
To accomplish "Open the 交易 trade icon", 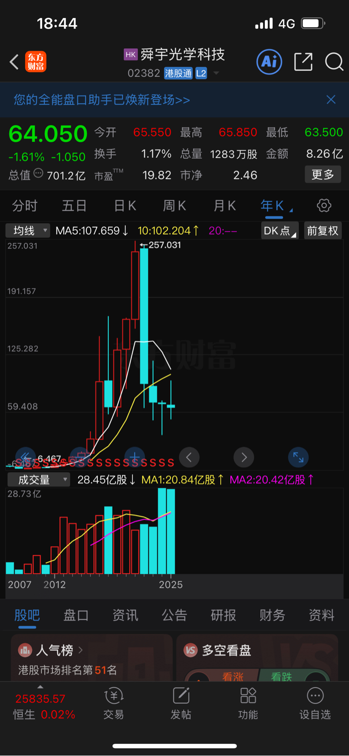I will click(114, 696).
